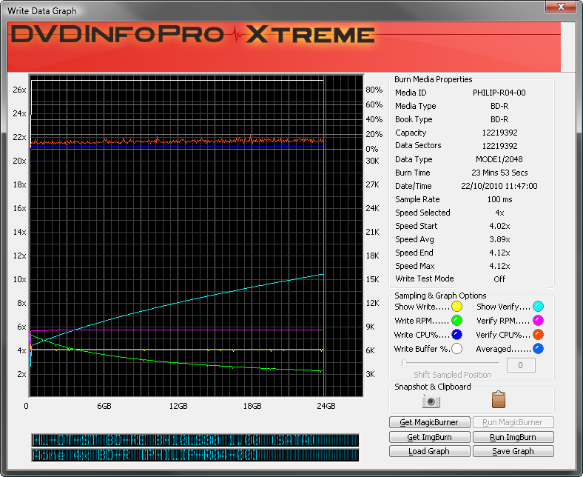The image size is (583, 477).
Task: Click the 12GB label on graph axis
Action: (x=178, y=406)
